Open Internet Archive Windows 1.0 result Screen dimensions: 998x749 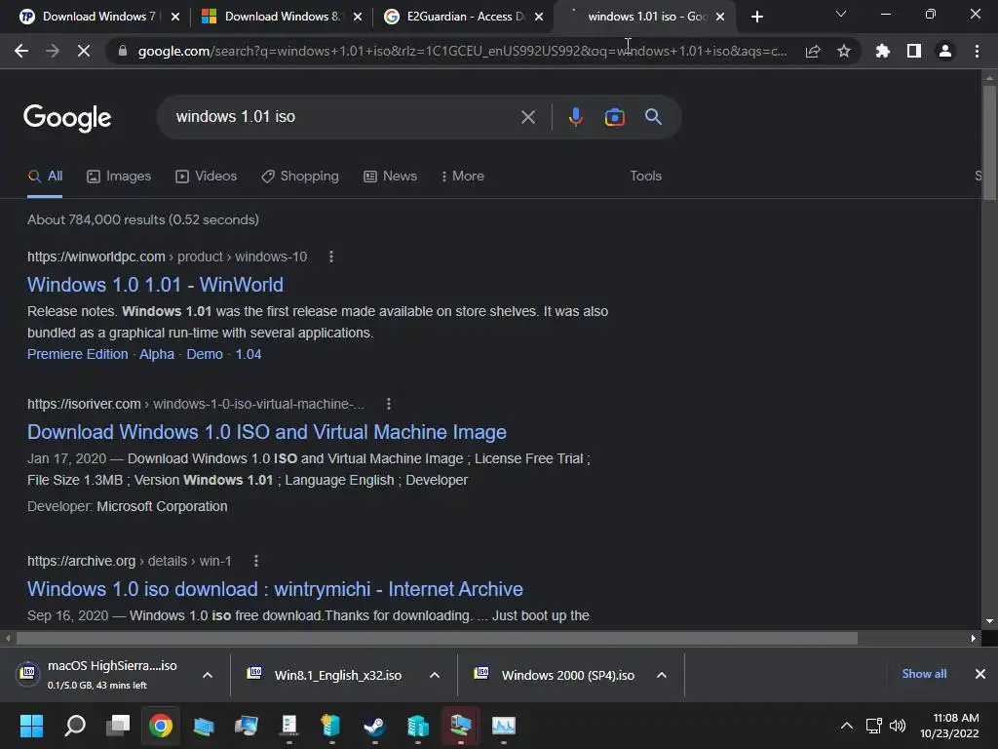click(x=275, y=589)
